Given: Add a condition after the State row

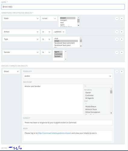Looking at the screenshot, I should click(122, 18).
